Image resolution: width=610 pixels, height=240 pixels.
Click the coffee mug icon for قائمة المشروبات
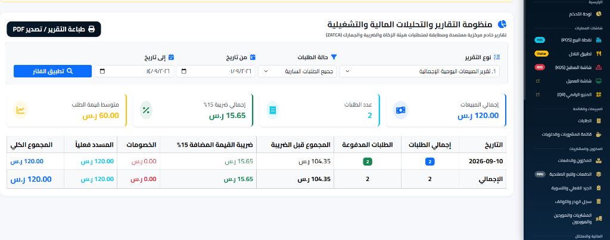pyautogui.click(x=598, y=134)
